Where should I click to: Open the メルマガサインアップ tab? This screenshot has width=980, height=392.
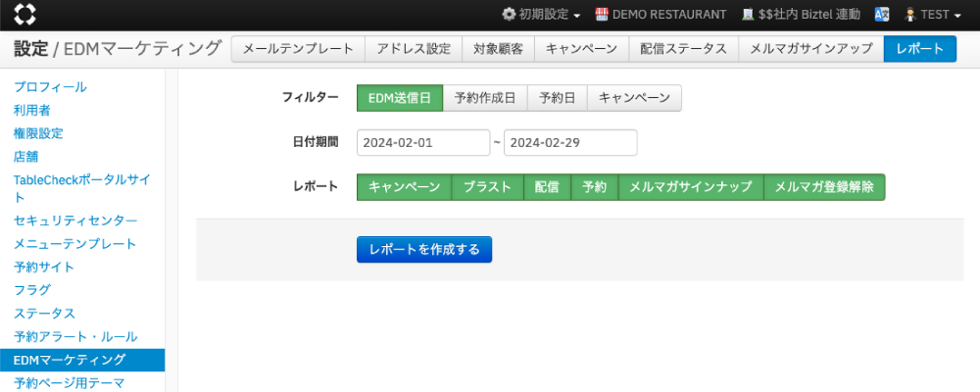(x=811, y=49)
